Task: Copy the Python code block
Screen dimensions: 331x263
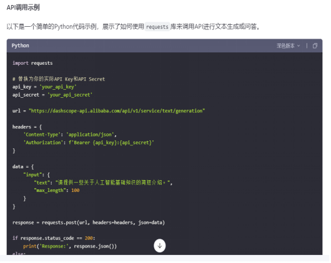Action: coord(315,45)
